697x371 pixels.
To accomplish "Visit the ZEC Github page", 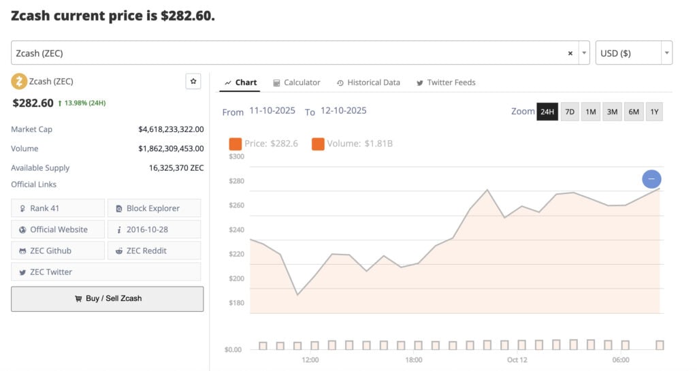I will (58, 251).
